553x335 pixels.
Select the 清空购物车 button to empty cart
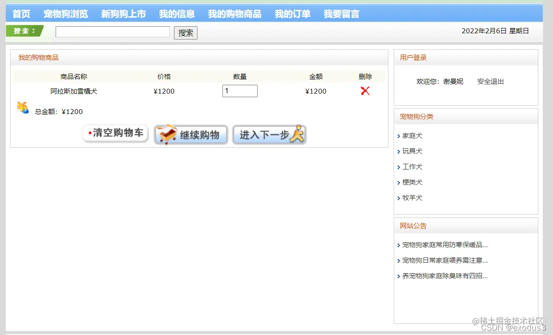[115, 133]
